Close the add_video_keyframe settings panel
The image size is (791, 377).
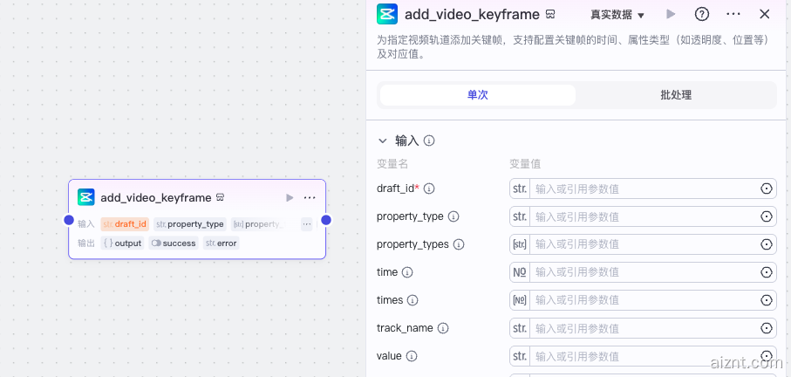coord(764,14)
